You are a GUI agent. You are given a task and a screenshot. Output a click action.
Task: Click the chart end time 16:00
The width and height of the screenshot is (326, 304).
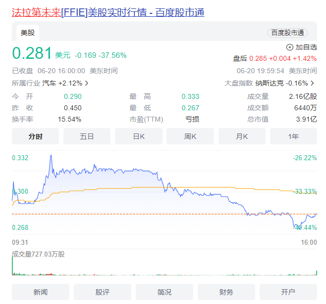(x=309, y=242)
